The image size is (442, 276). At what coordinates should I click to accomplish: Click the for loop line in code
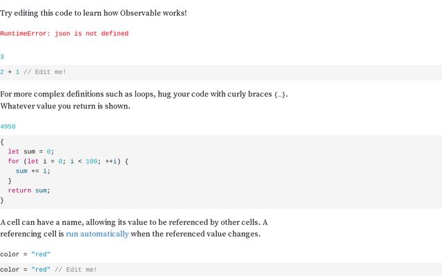(x=68, y=161)
